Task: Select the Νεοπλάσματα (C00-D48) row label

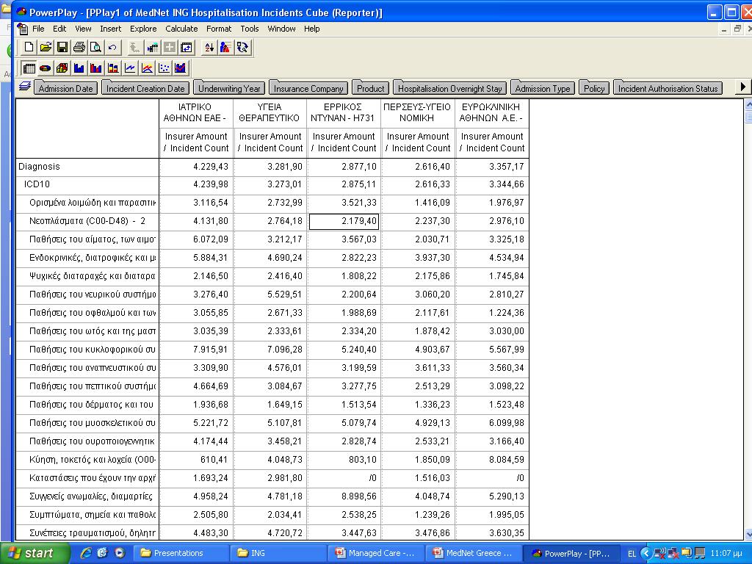Action: pos(87,221)
